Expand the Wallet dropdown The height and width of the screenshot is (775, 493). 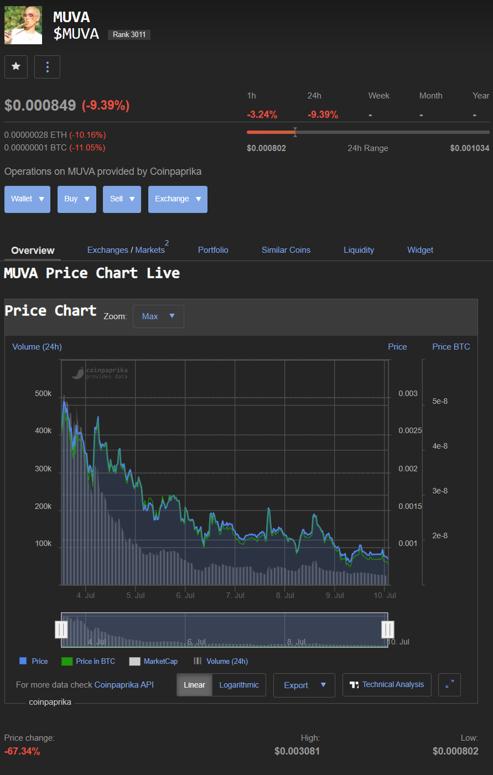click(27, 199)
